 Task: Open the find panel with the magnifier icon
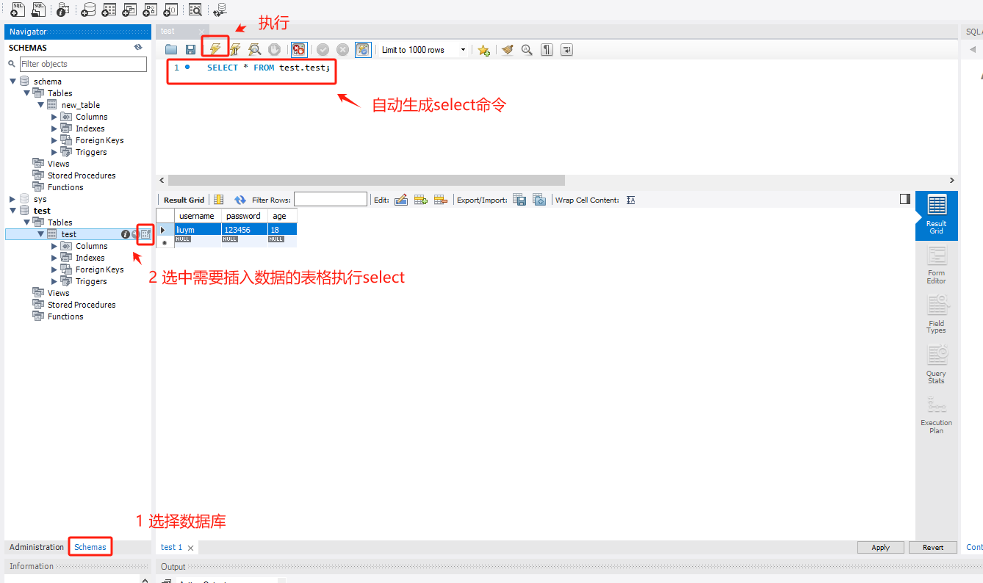[x=527, y=49]
